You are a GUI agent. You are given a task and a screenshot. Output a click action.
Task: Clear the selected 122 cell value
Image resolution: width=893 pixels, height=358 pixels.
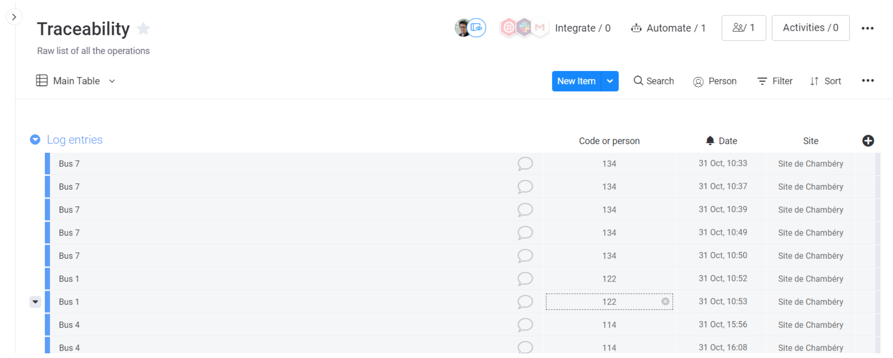[x=665, y=302]
